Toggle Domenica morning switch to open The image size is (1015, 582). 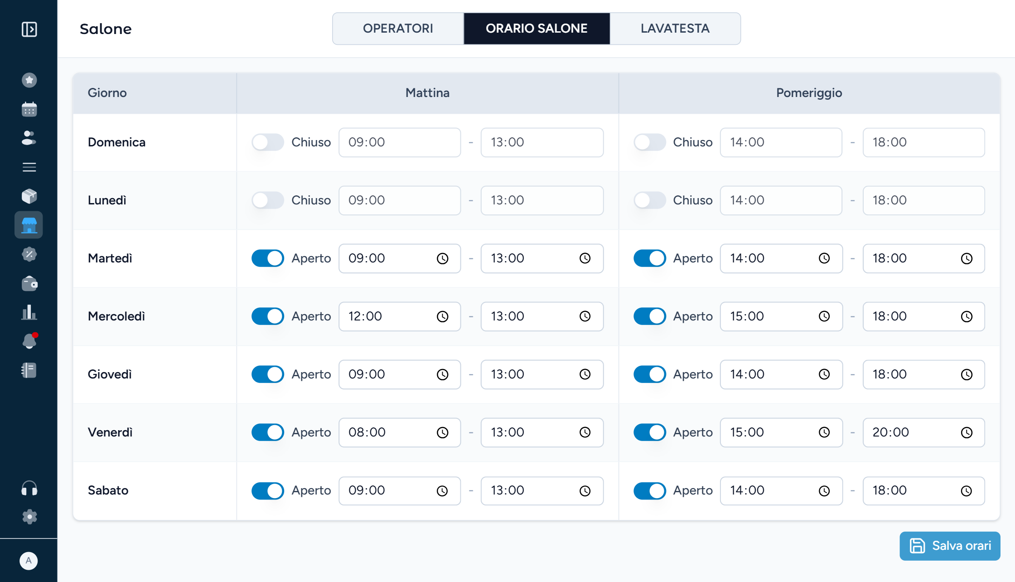pos(268,142)
